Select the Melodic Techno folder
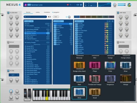Screen dimensions: 137x103 coord(37,33)
